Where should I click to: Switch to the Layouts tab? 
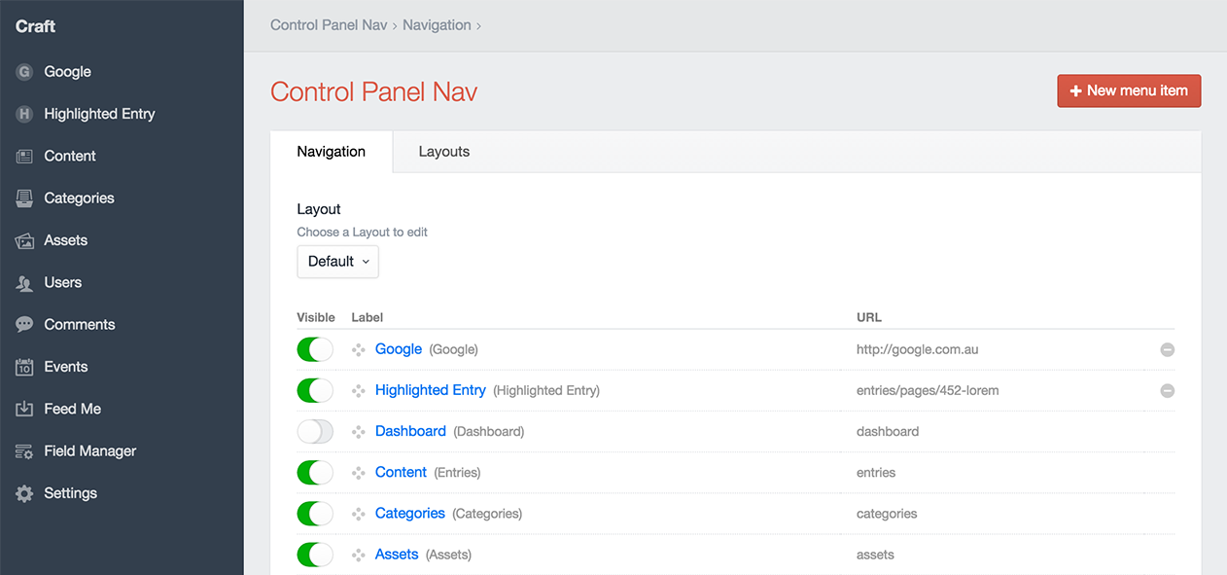coord(444,152)
